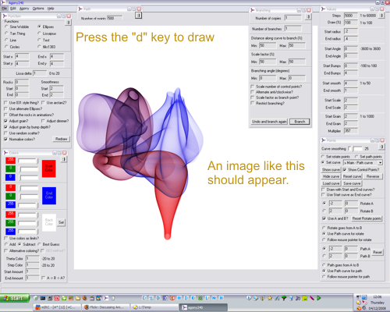Select Path goes from A to B

(324, 265)
